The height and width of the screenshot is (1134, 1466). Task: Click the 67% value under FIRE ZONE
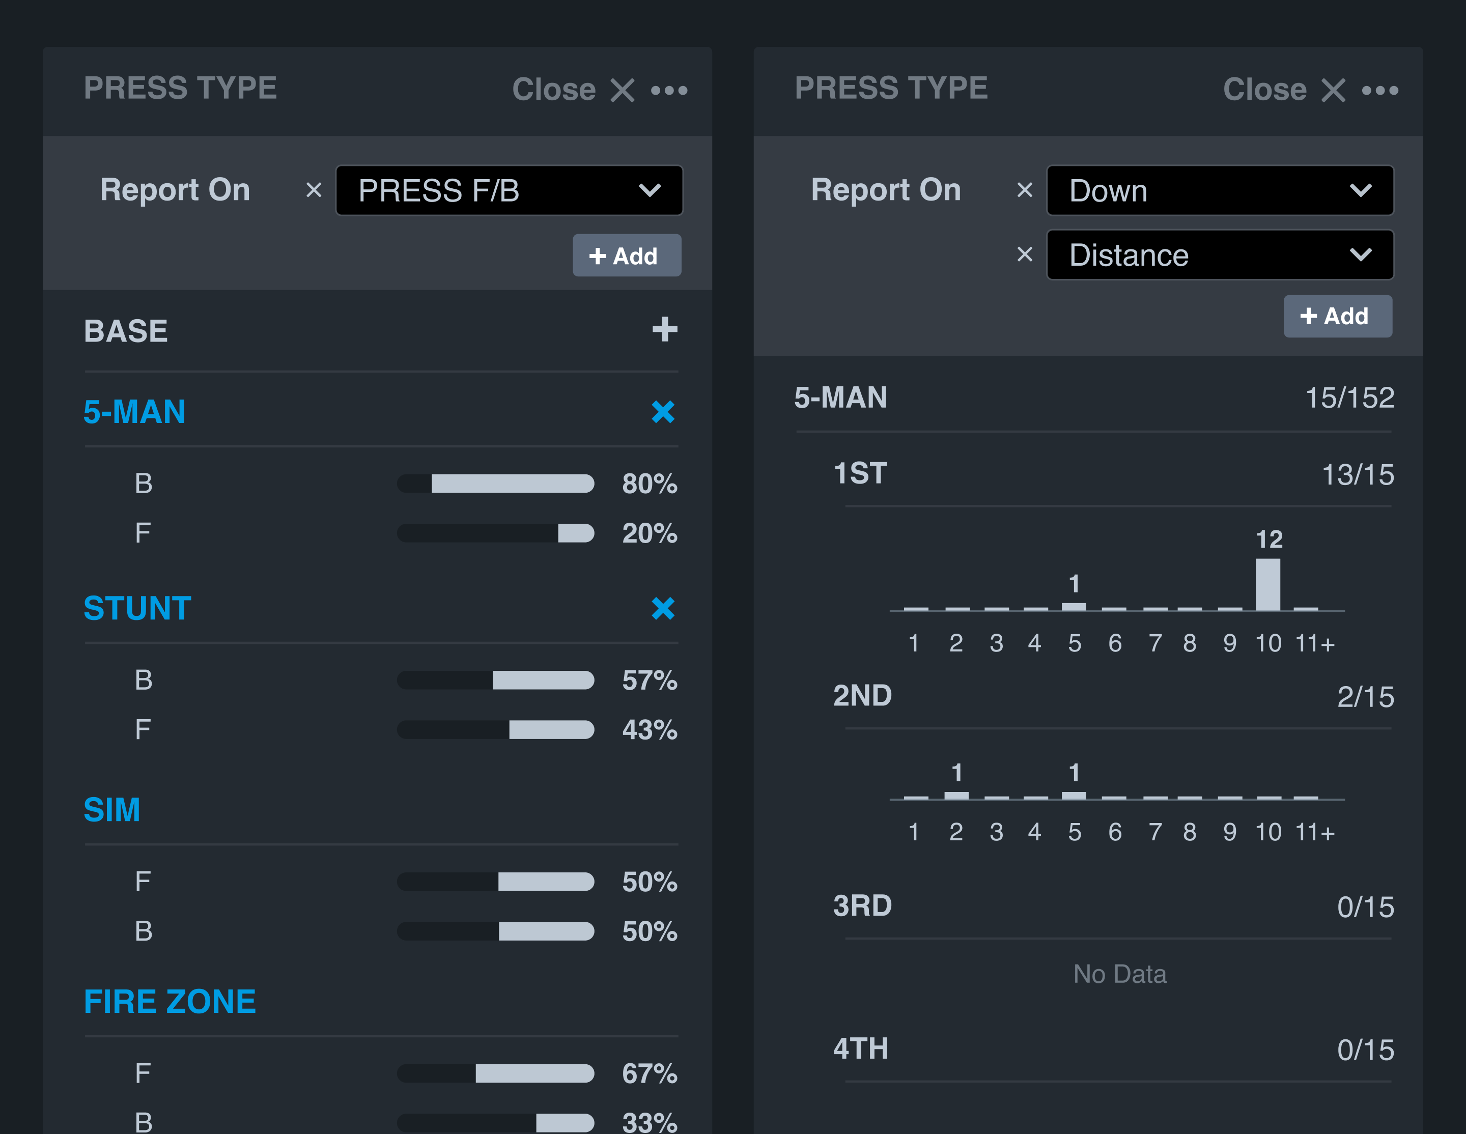tap(650, 1073)
